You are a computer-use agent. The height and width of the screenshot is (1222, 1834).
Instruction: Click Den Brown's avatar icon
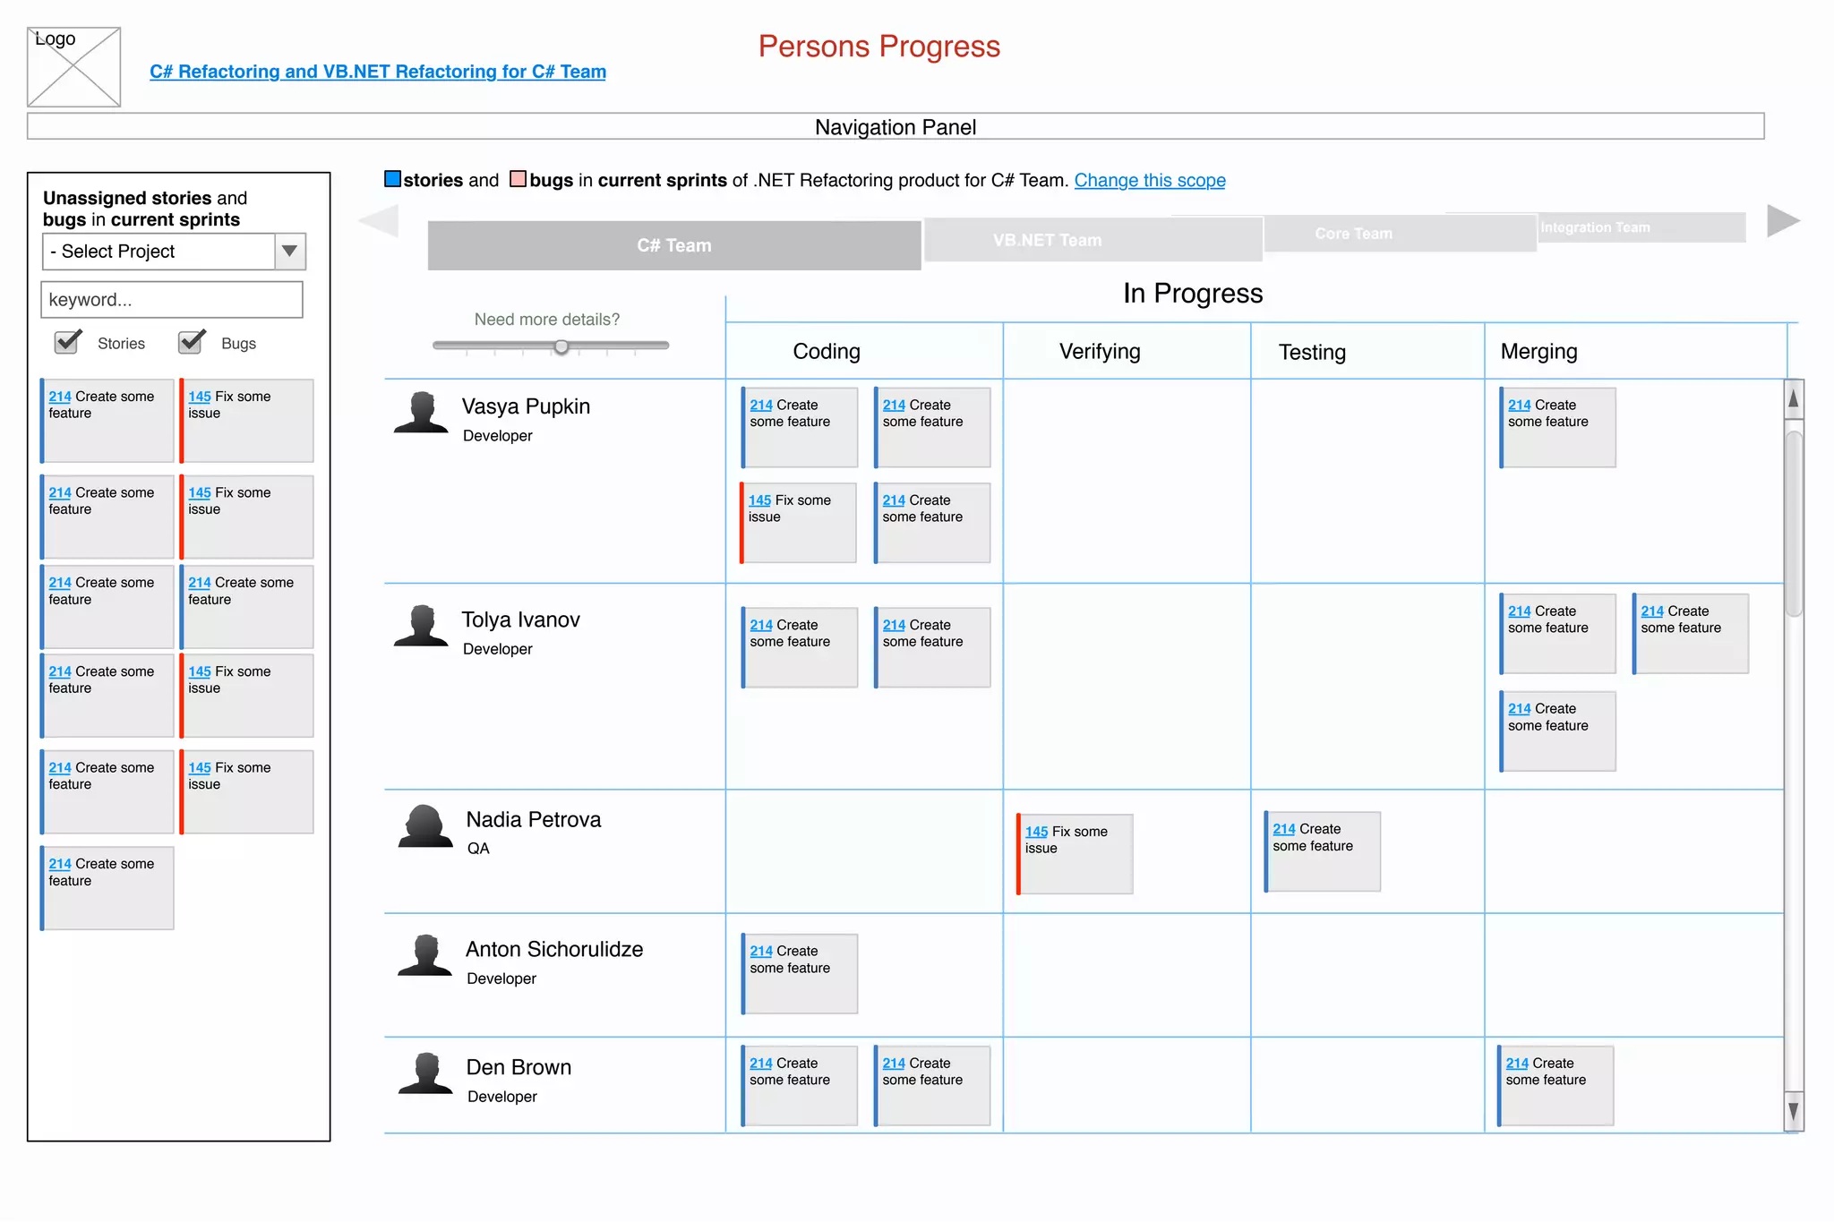coord(425,1073)
